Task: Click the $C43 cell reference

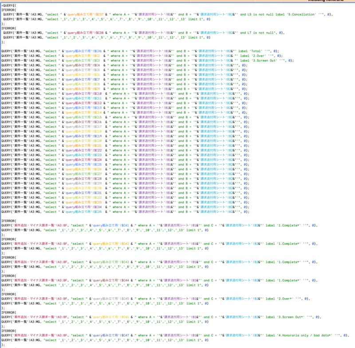Action: (124, 262)
